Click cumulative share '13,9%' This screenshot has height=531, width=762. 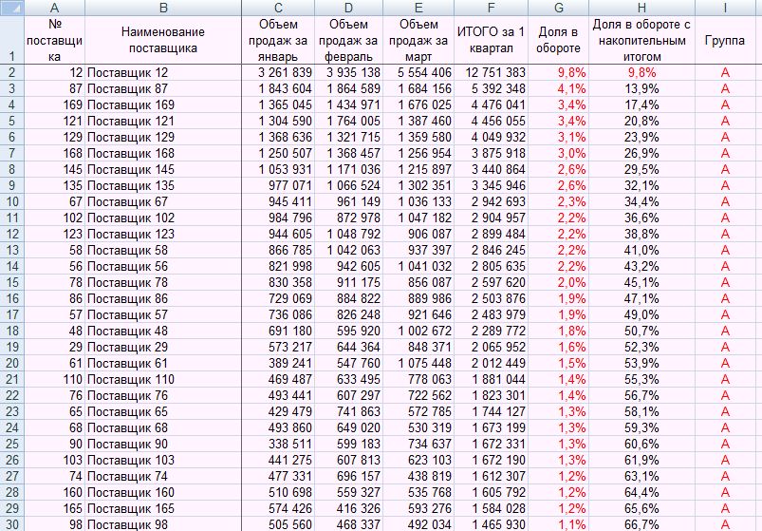coord(641,89)
